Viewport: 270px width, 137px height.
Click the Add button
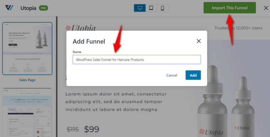pos(193,75)
